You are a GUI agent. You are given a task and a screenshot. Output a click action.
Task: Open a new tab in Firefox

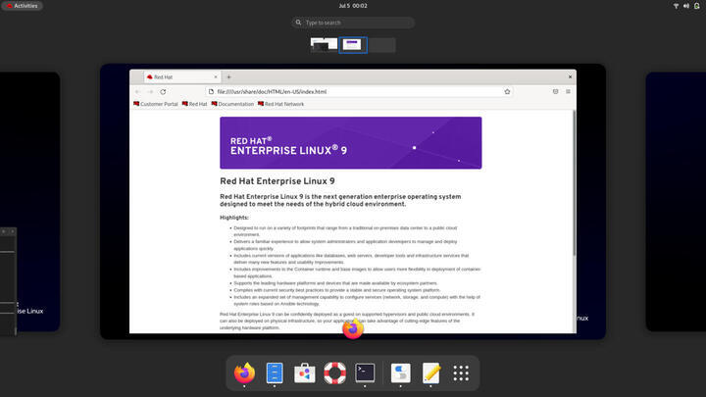[228, 77]
